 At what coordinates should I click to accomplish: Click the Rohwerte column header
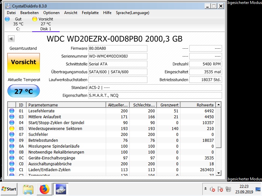click(198, 105)
